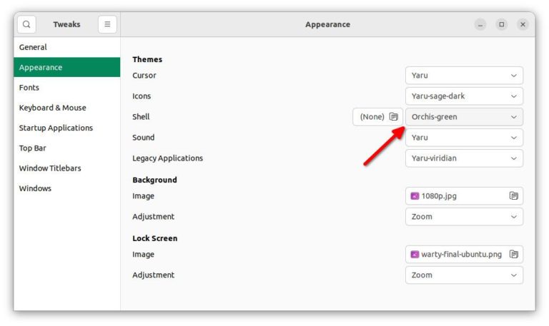Viewport: 549px width, 326px height.
Task: Open the Shell theme dropdown showing Orchis-green
Action: pos(464,117)
